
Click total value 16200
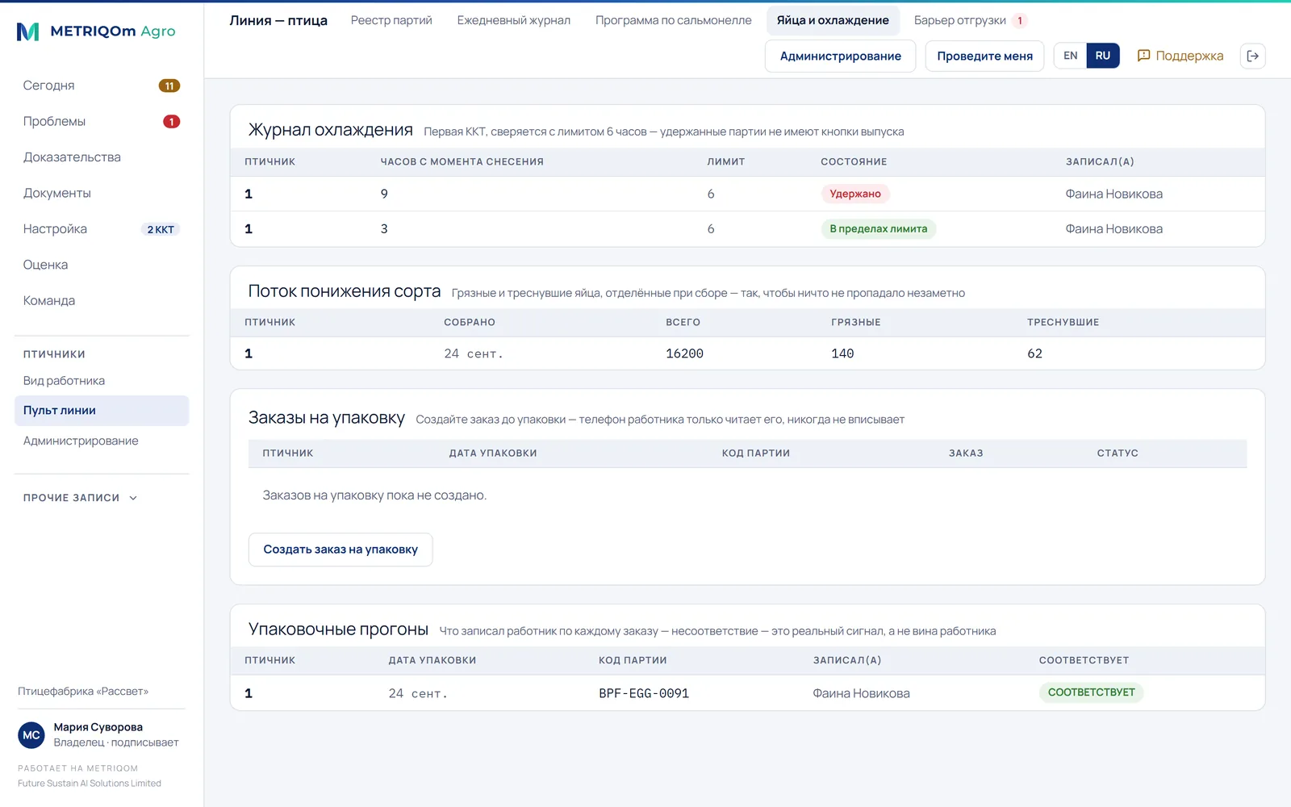point(684,353)
